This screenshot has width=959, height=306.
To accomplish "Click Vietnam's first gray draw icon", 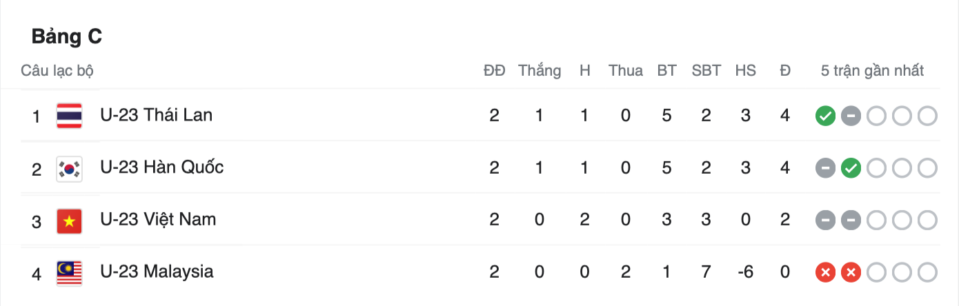I will pos(825,221).
